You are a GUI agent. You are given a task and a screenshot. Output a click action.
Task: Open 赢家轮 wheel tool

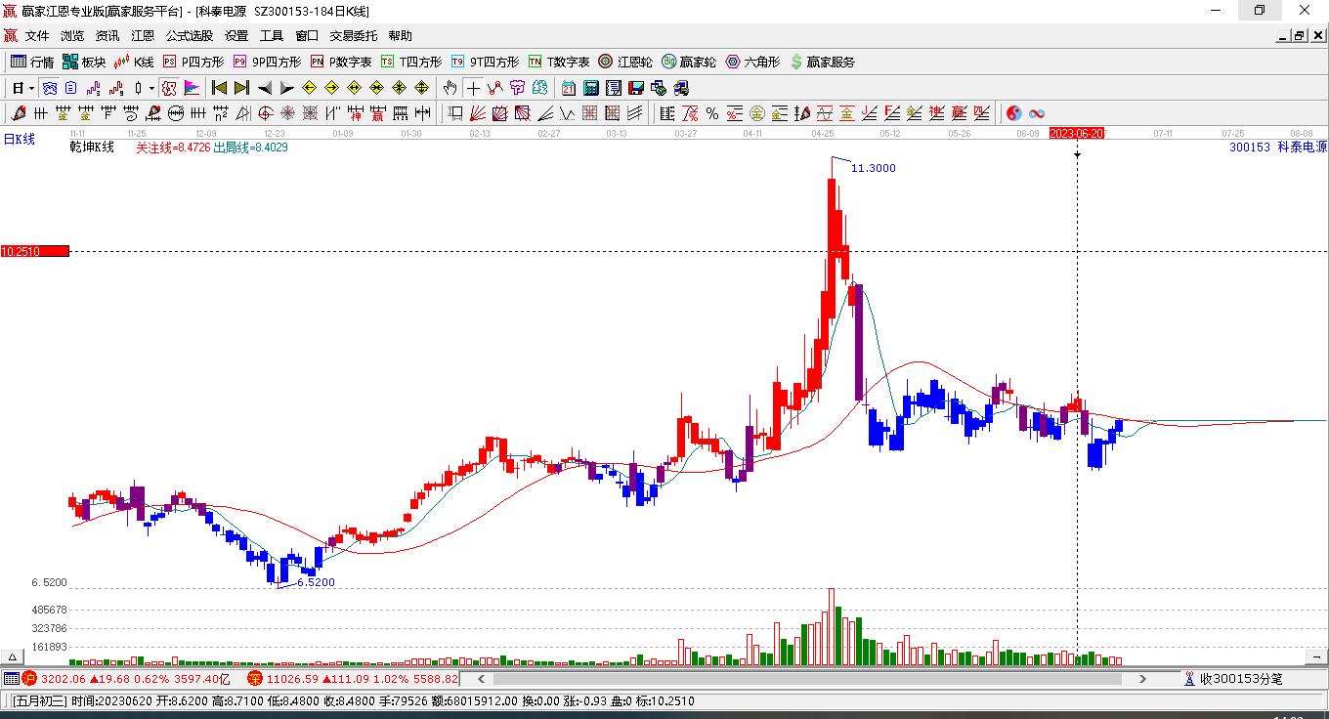(x=689, y=62)
